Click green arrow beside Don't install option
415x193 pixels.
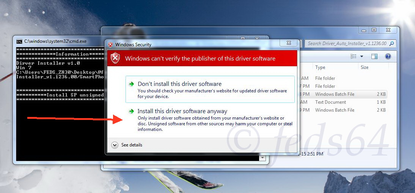pyautogui.click(x=131, y=84)
